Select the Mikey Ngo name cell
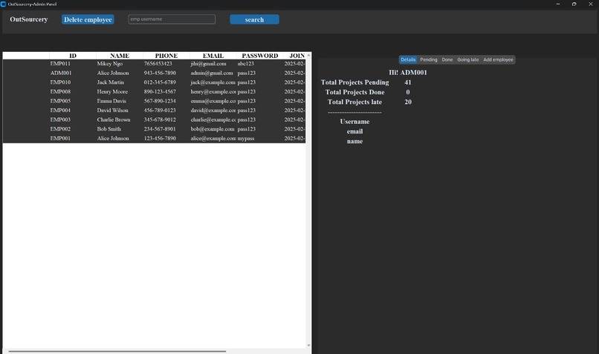Screen dimensions: 599x354 point(110,64)
